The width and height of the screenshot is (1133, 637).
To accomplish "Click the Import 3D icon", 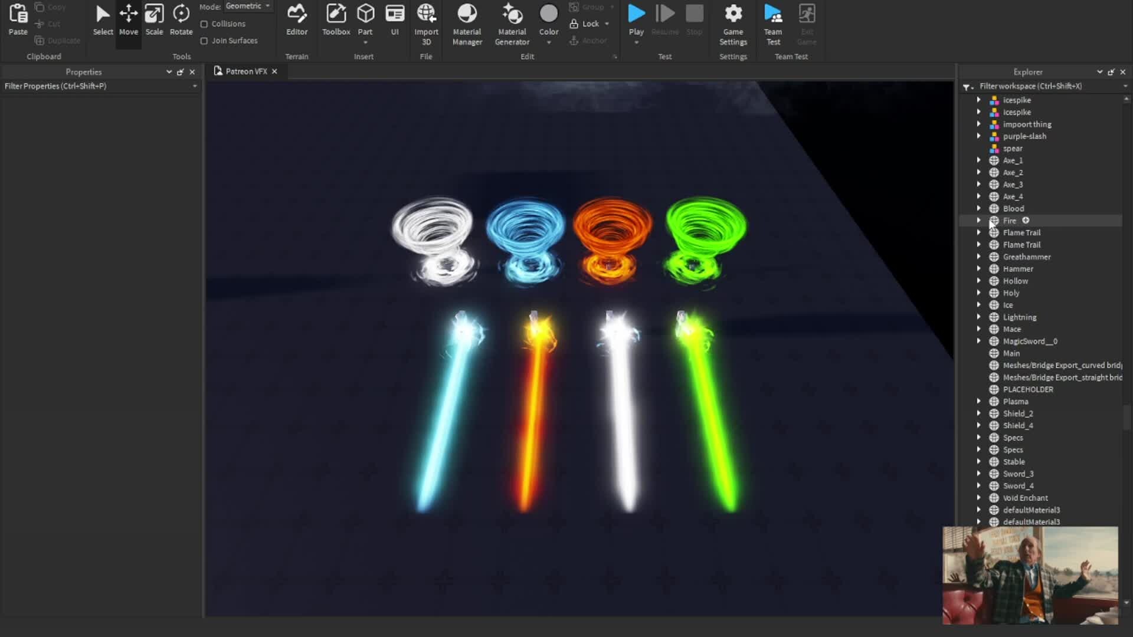I will pyautogui.click(x=426, y=14).
